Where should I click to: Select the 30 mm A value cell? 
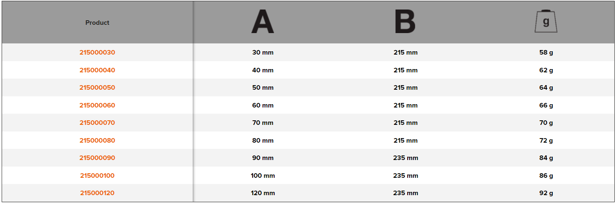pos(263,53)
